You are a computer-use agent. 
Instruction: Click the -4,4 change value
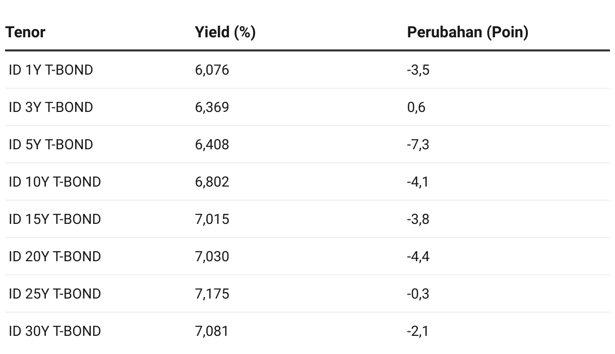point(418,257)
